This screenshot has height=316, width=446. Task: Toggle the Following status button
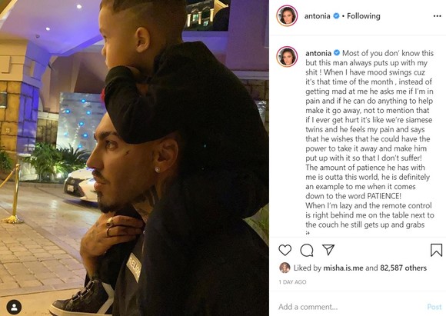pos(364,16)
